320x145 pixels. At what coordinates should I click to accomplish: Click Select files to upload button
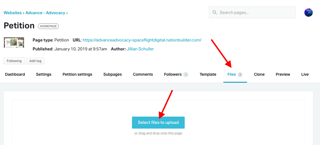(x=158, y=123)
